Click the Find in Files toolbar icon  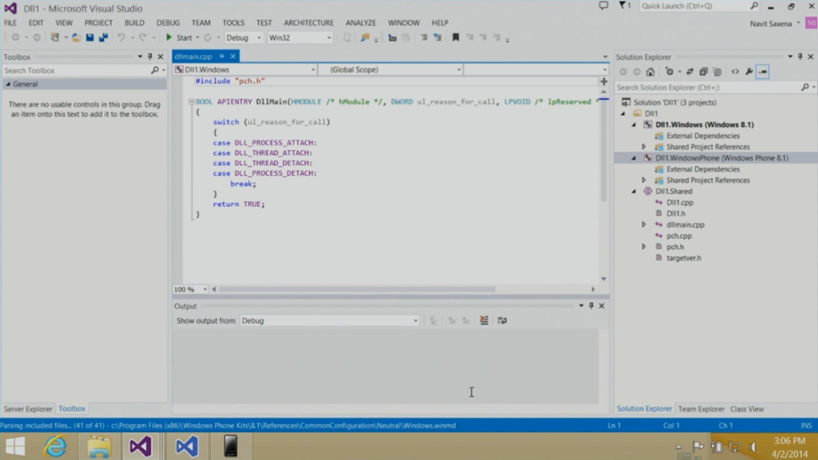point(364,38)
